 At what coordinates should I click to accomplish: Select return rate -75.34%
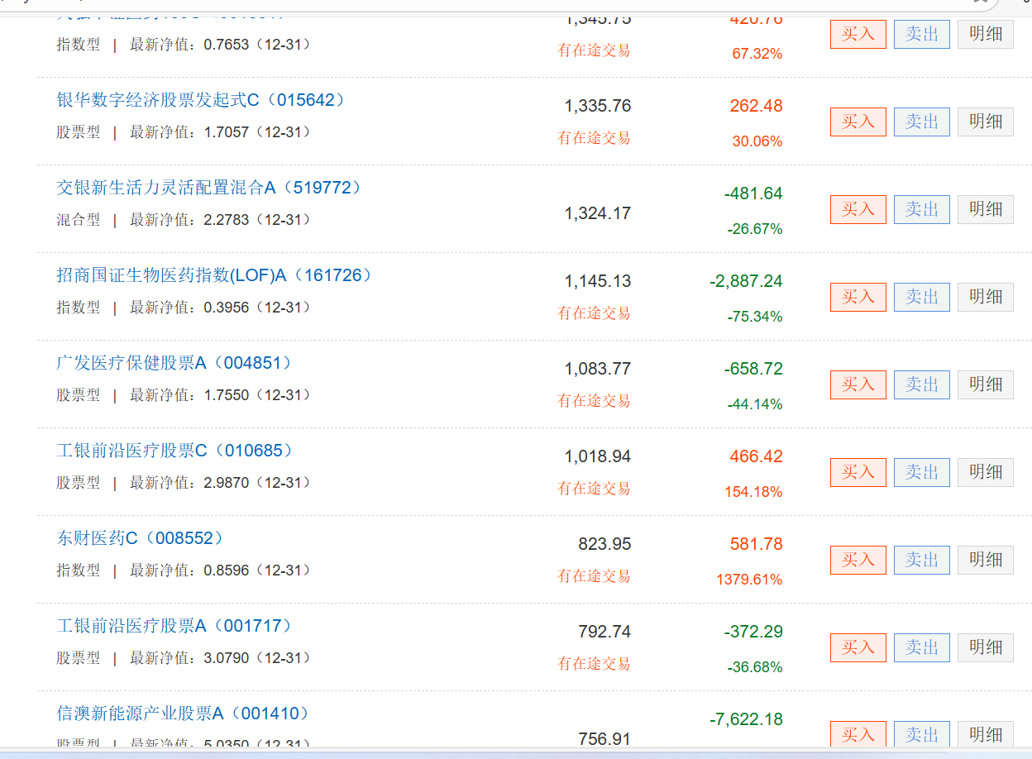tap(755, 317)
